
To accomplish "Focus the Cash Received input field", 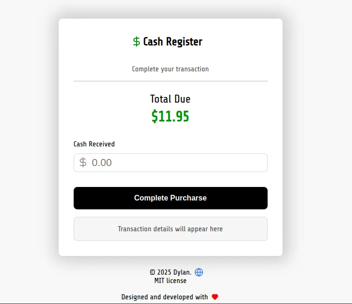I will 177,163.
